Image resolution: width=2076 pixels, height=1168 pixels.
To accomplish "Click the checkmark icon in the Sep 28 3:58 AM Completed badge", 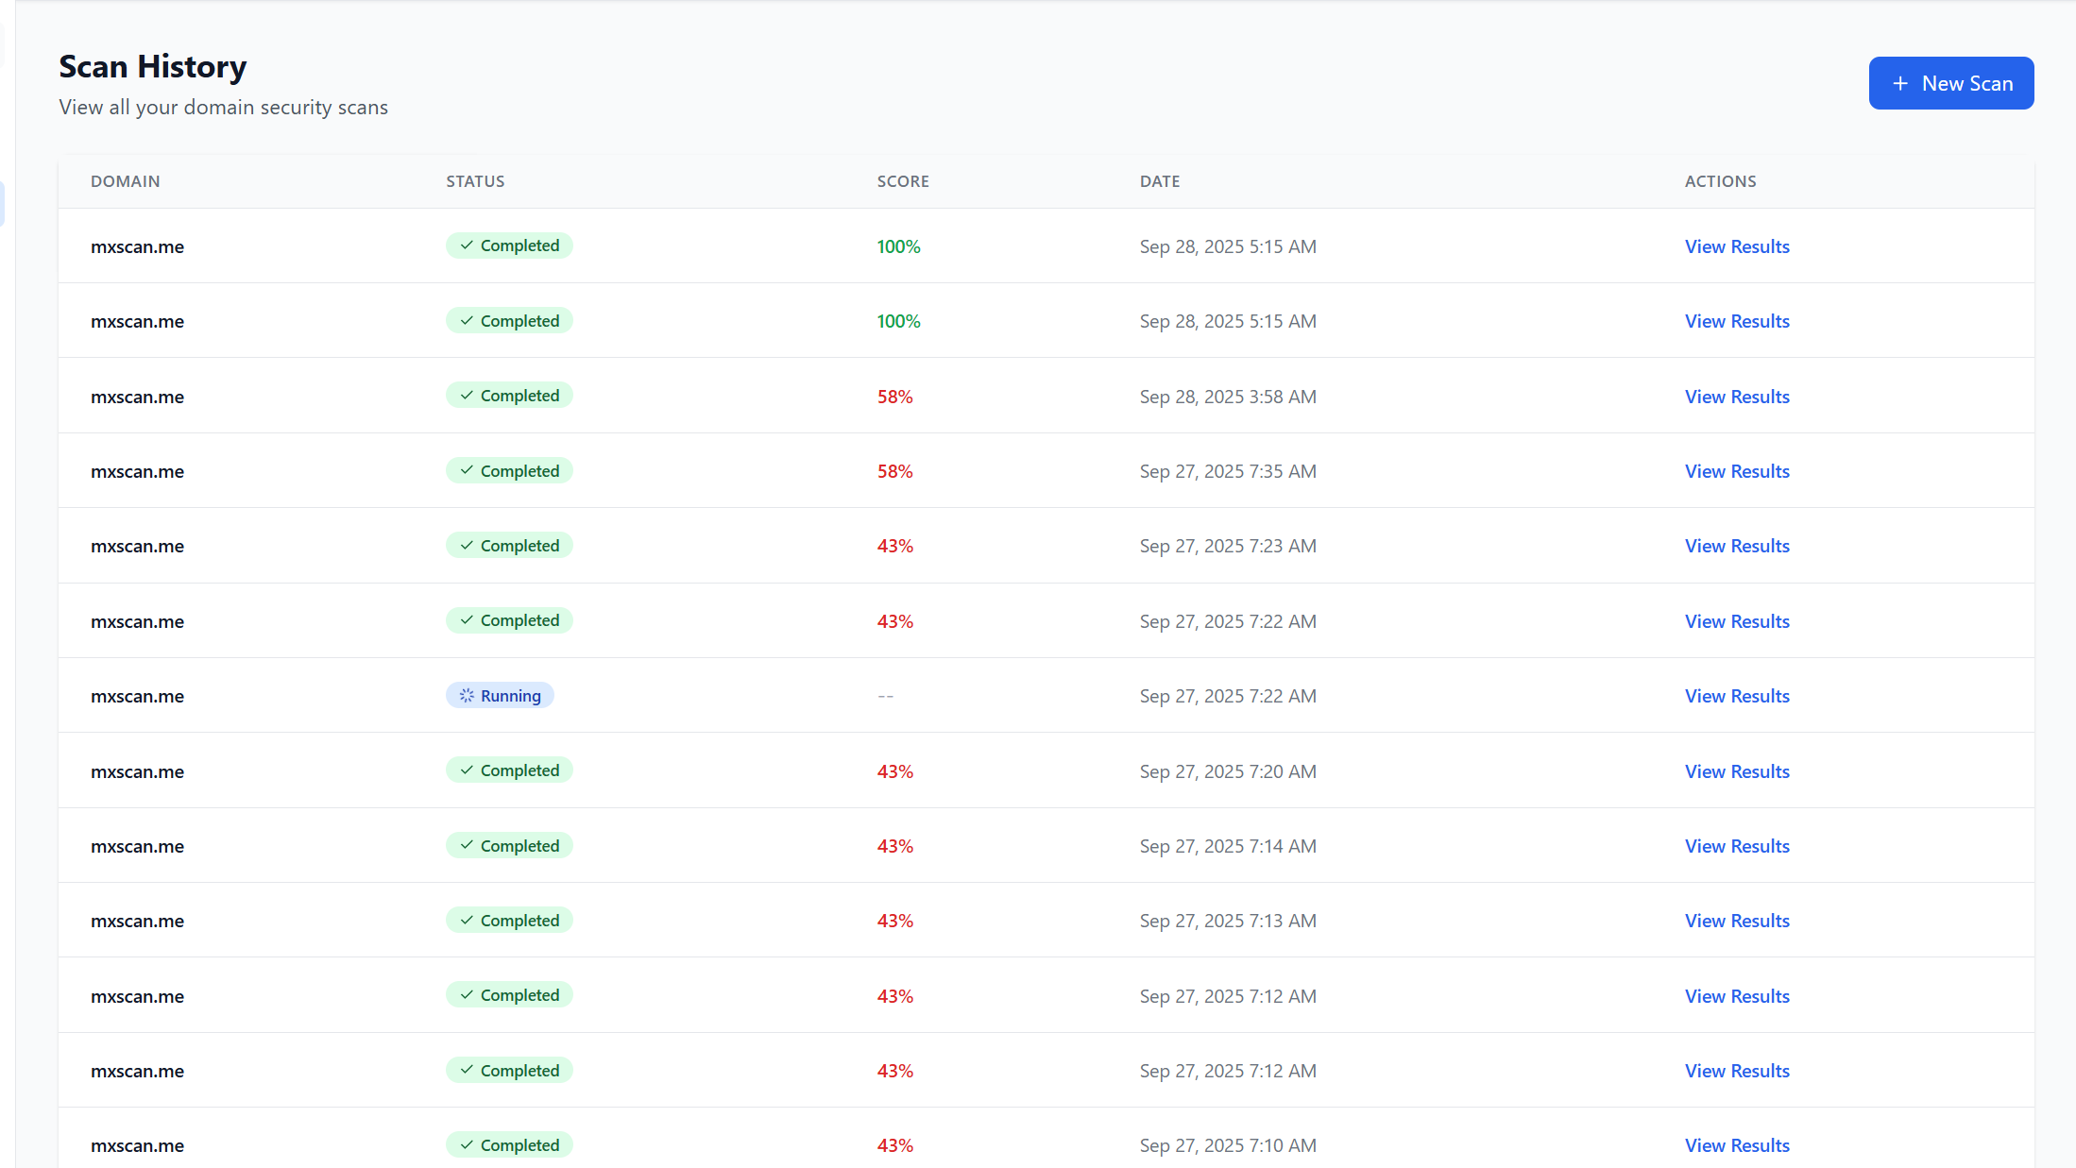I will tap(466, 395).
